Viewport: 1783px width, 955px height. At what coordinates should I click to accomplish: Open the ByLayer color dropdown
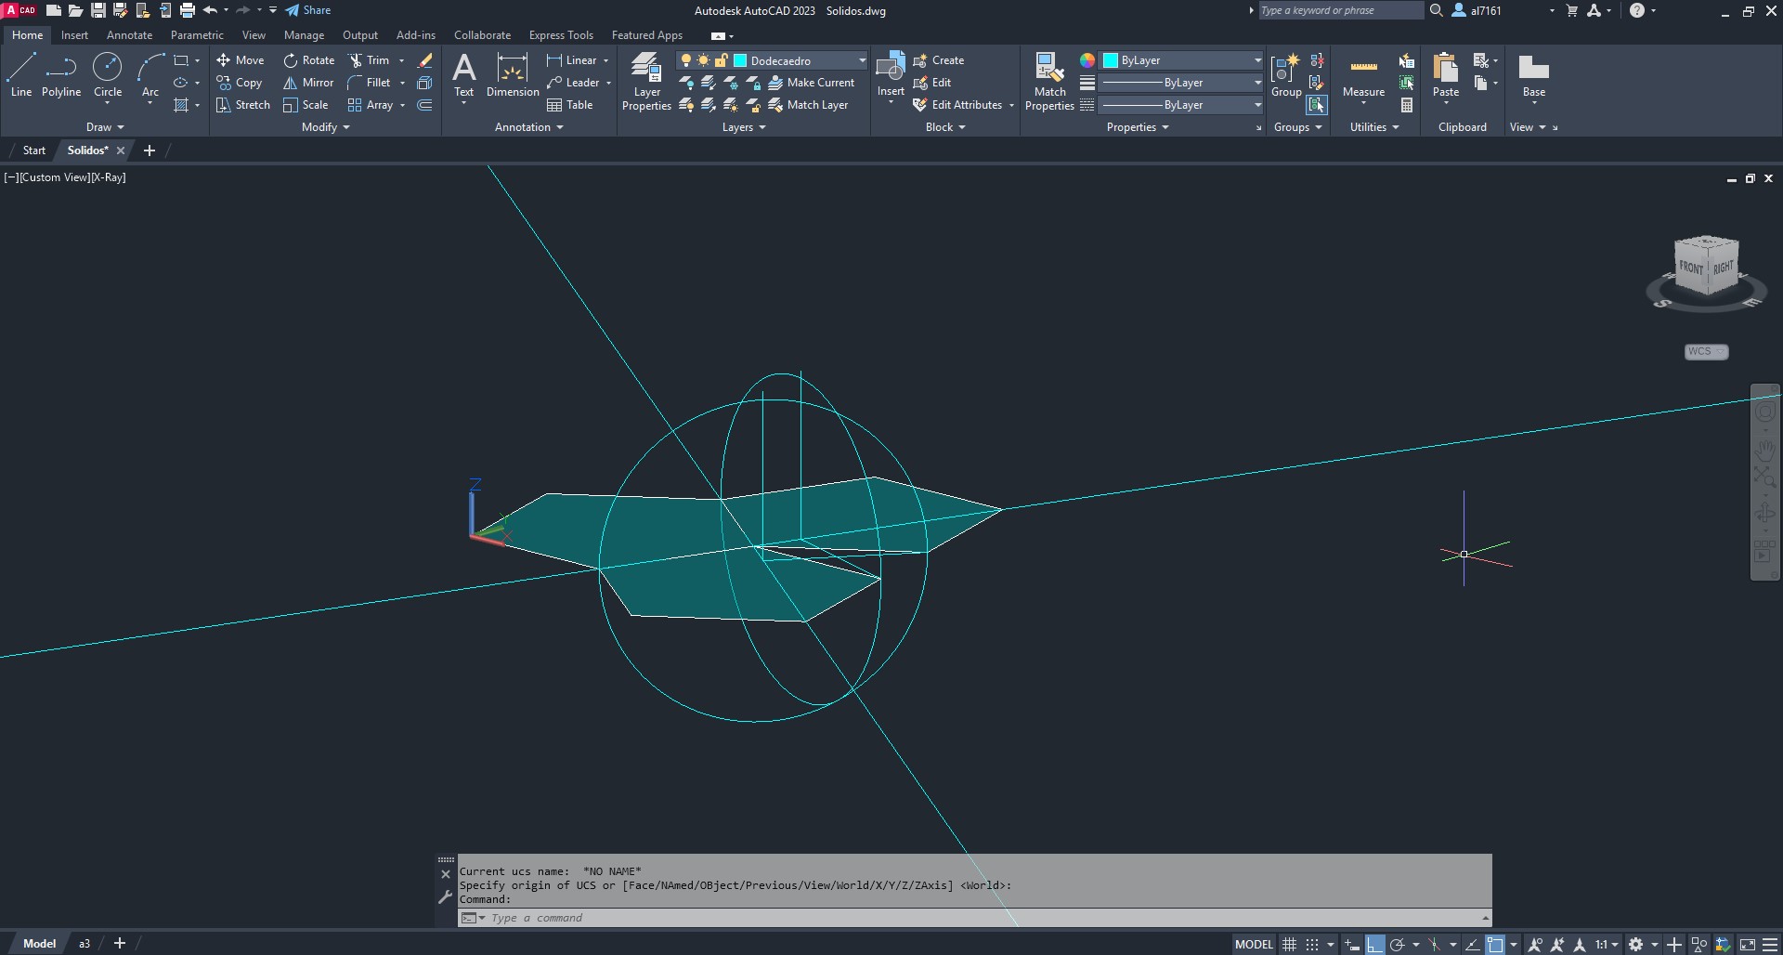coord(1257,60)
